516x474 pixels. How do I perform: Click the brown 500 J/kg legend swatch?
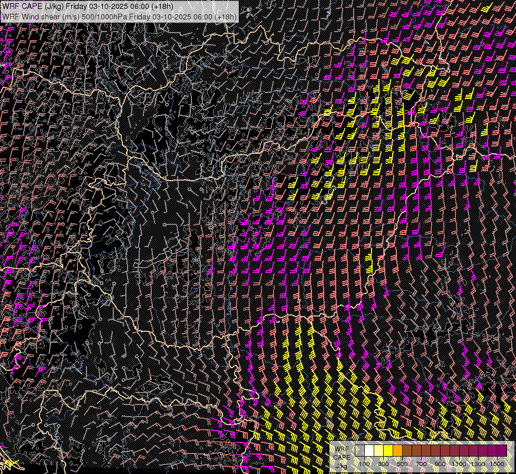click(407, 451)
